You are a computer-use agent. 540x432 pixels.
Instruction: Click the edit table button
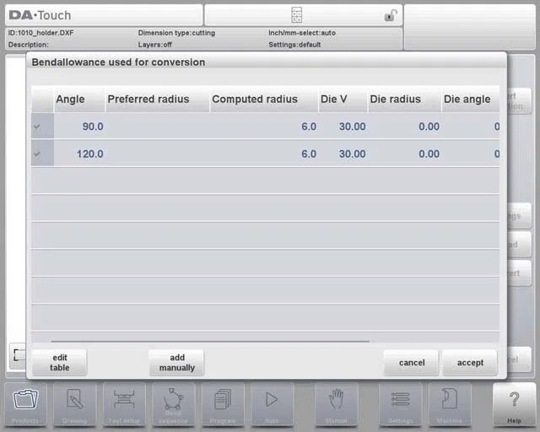(60, 363)
